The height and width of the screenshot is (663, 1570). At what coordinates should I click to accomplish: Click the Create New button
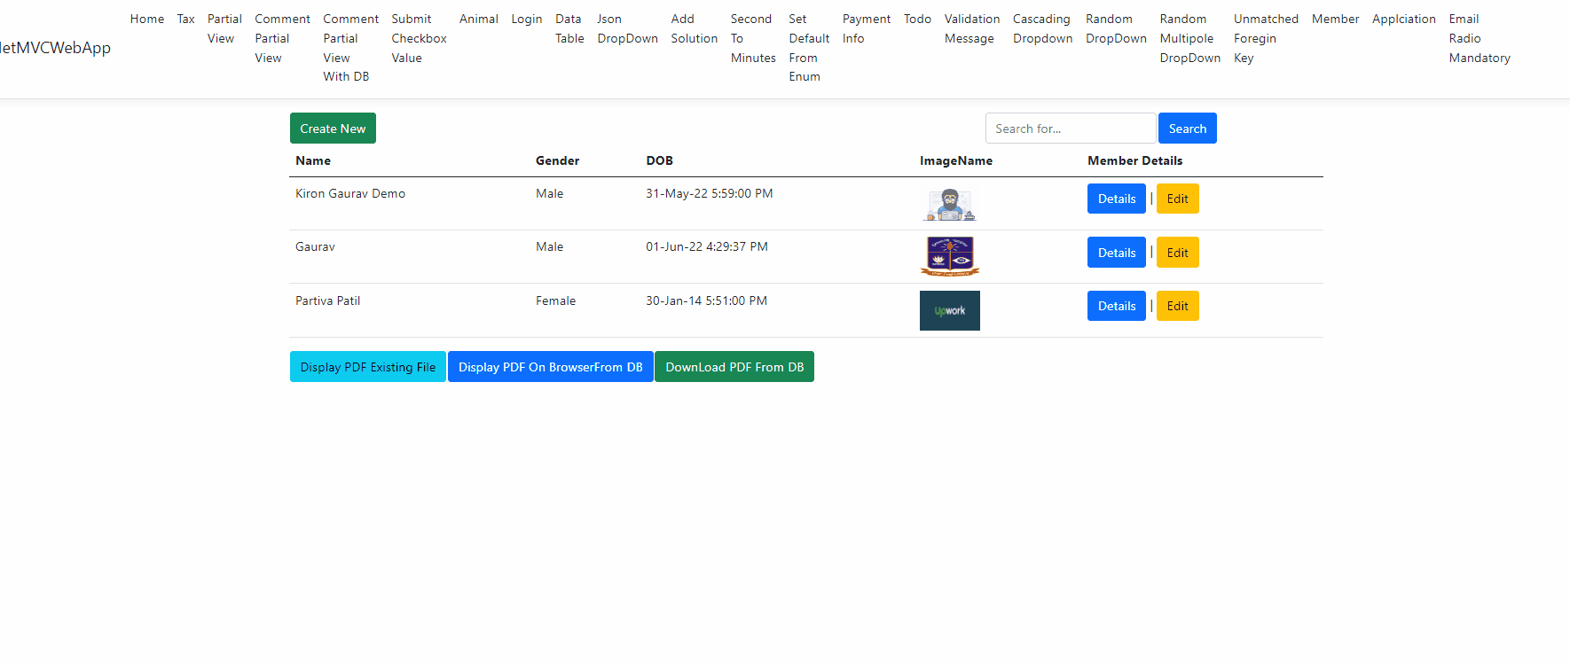pyautogui.click(x=333, y=129)
